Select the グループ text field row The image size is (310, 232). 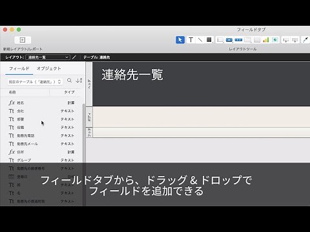pos(41,160)
